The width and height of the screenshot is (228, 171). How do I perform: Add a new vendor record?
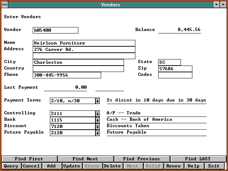[51, 166]
